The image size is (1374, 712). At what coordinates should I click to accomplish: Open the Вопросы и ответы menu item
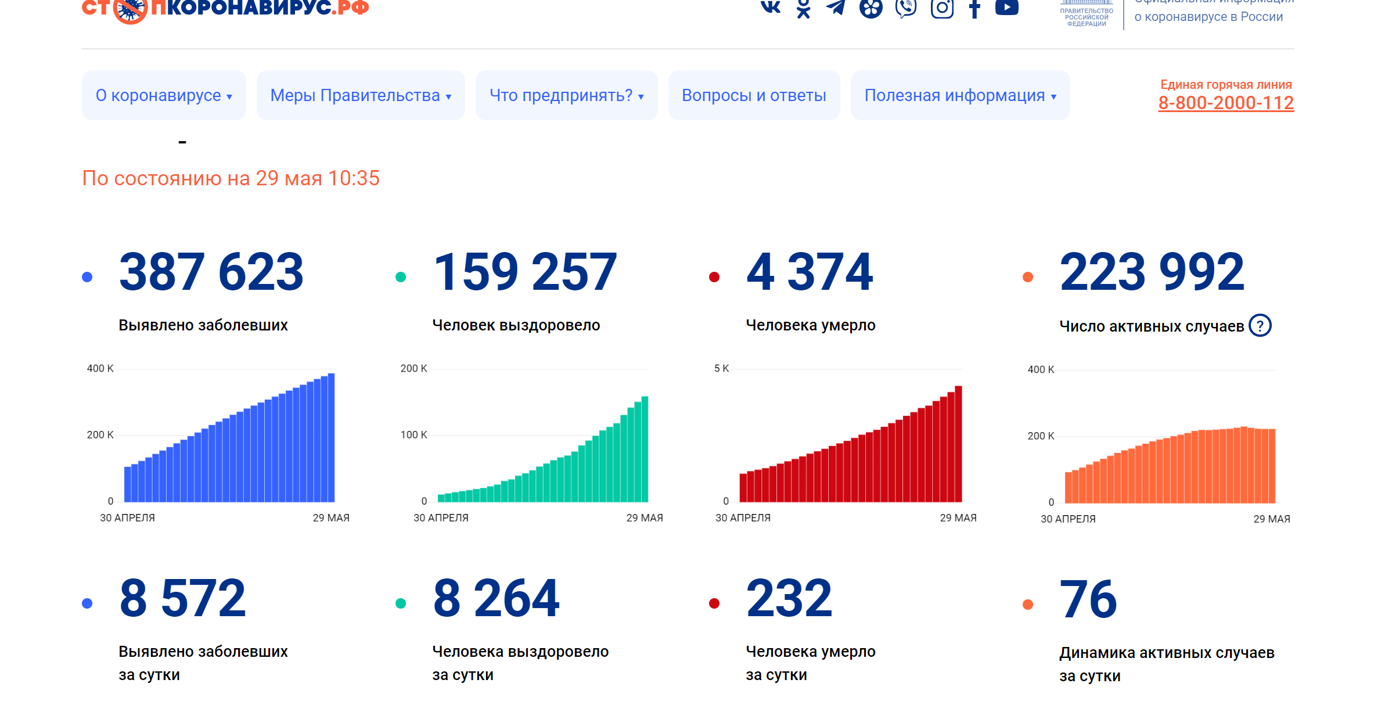pyautogui.click(x=754, y=95)
